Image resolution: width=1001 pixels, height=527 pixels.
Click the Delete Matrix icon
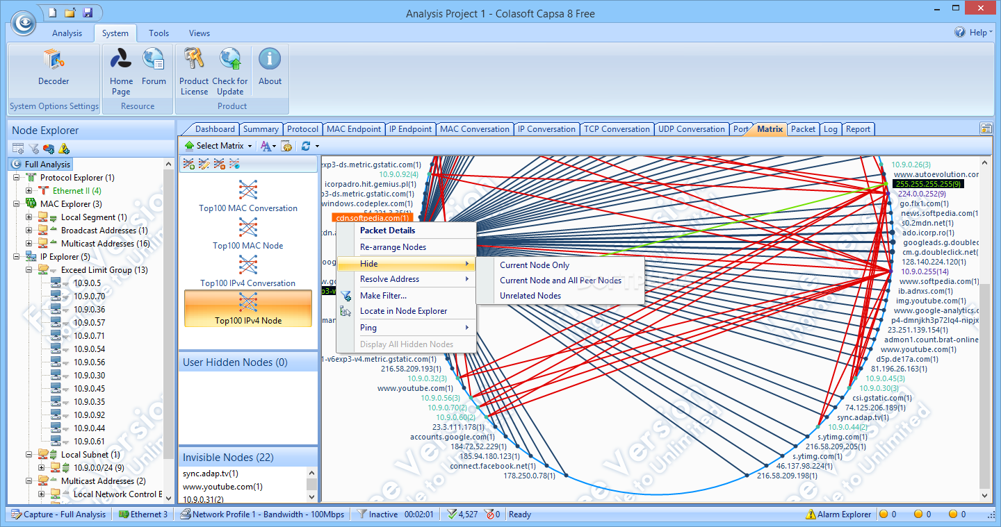click(218, 164)
